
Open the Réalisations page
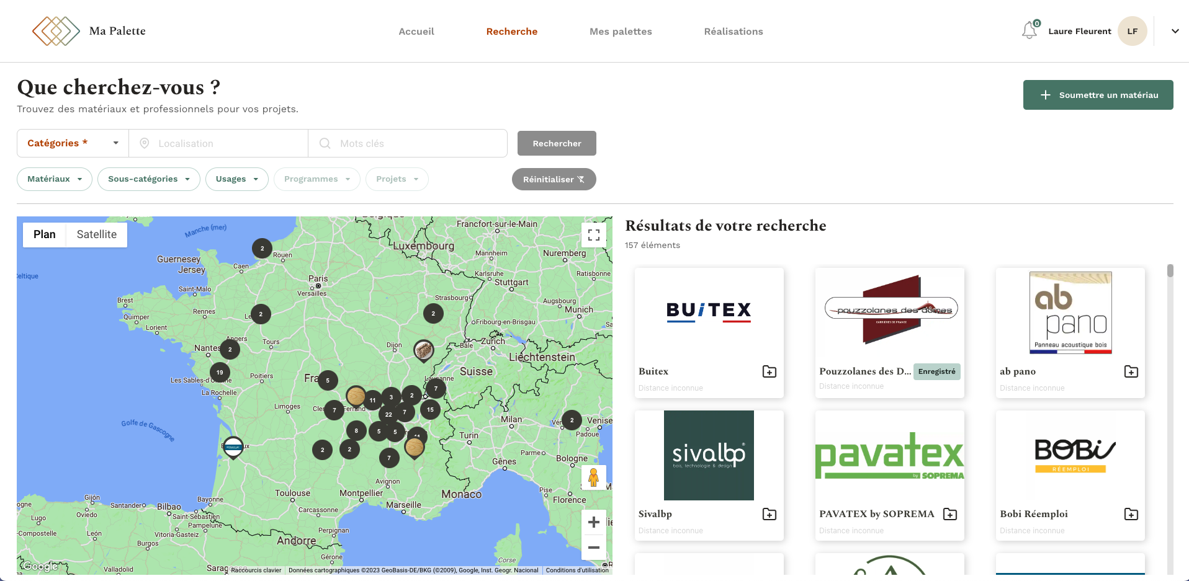(733, 32)
